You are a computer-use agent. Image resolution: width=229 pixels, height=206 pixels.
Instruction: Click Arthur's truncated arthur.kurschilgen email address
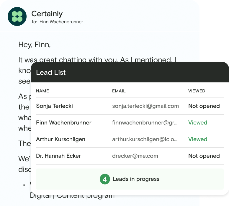tap(145, 139)
